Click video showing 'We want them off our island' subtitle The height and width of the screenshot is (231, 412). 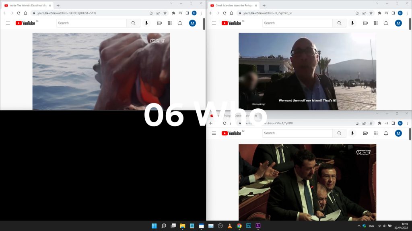(x=307, y=71)
